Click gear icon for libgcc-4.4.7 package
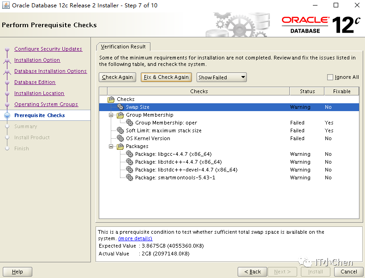365x278 pixels. click(129, 154)
